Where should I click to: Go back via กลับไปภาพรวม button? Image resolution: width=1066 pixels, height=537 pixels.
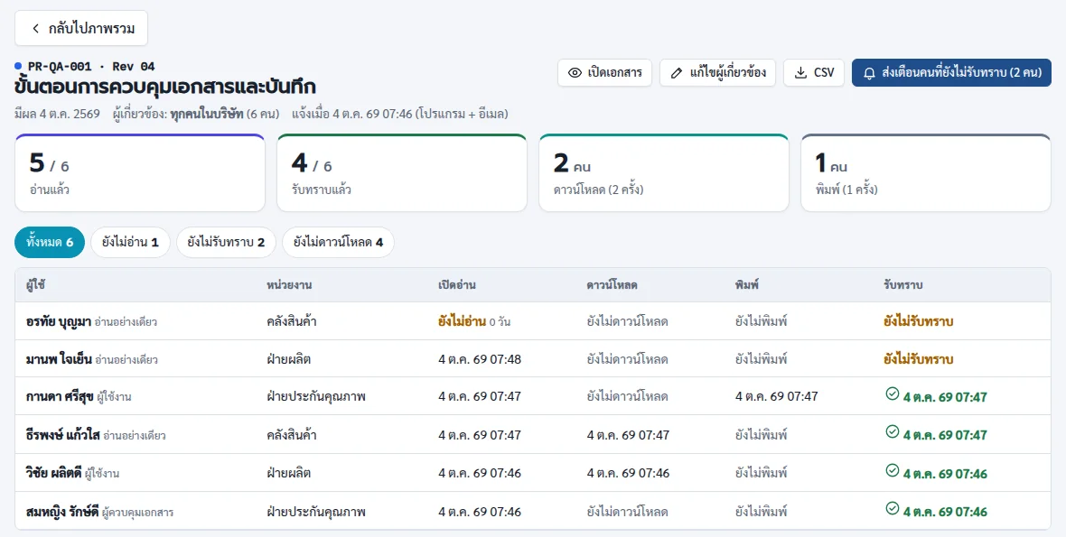click(x=81, y=29)
